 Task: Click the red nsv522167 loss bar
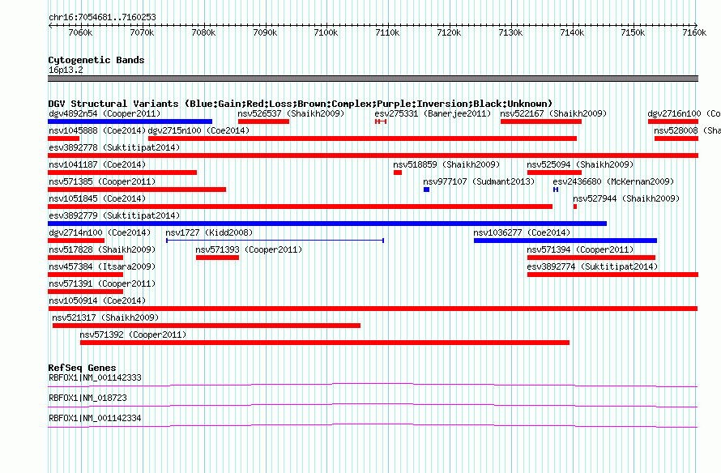pos(541,121)
